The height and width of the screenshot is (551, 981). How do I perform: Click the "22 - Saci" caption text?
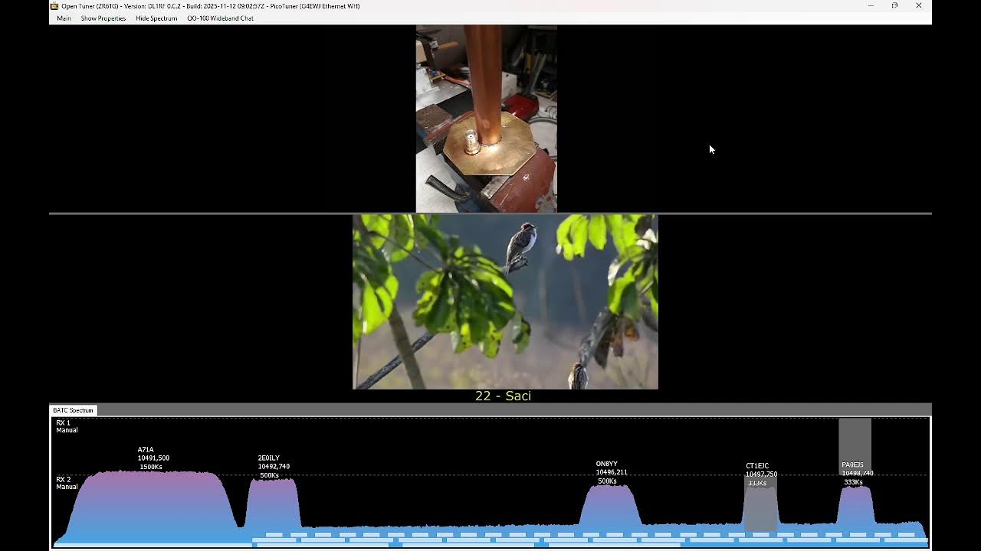503,396
